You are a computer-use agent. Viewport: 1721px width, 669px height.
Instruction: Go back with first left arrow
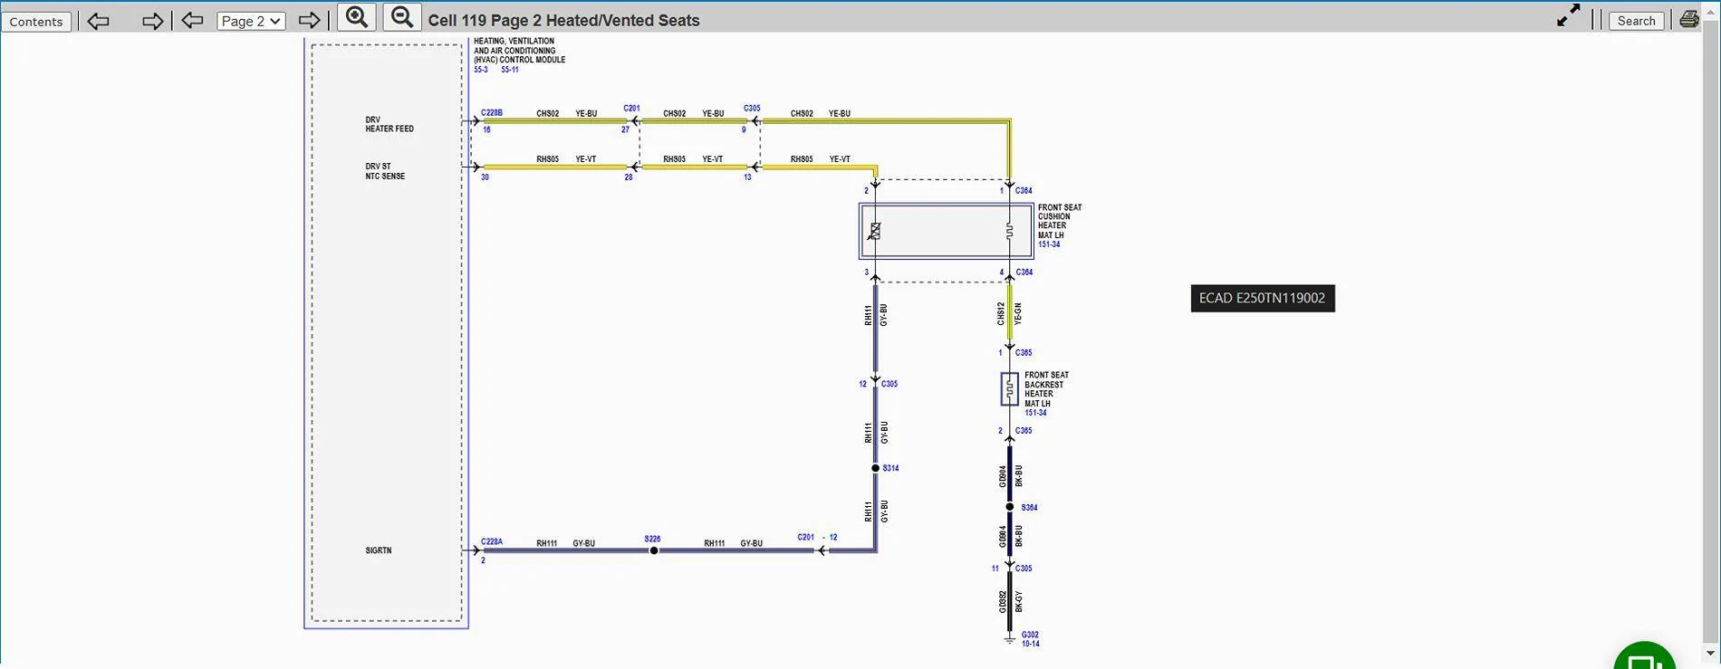click(x=98, y=21)
